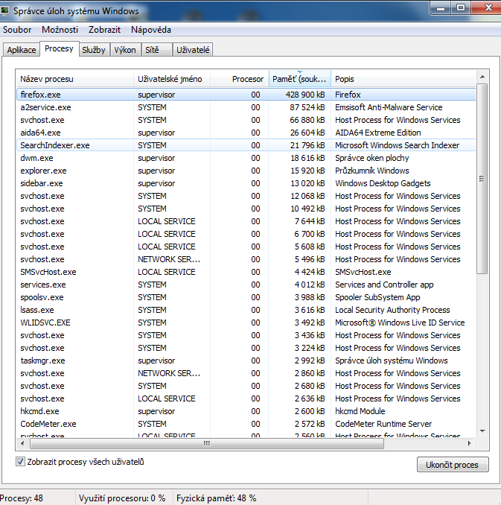
Task: Toggle Zobrazit procesy všech uživatelů checkbox
Action: click(x=20, y=462)
